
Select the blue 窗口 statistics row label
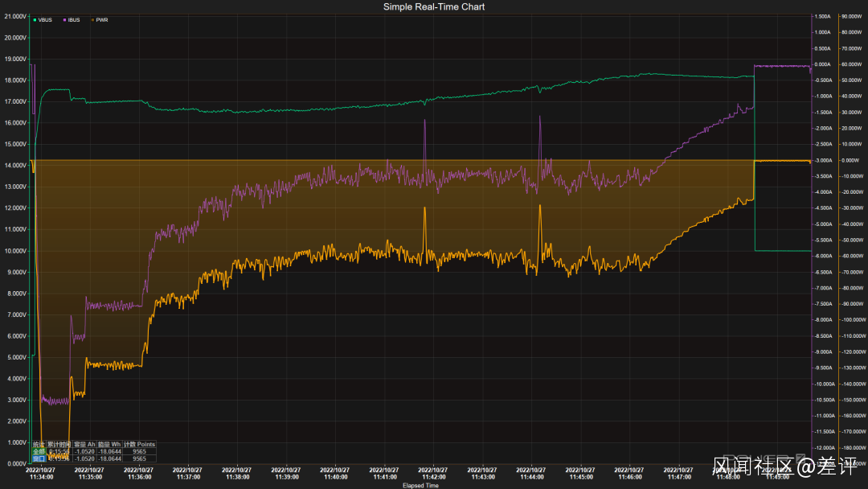39,458
